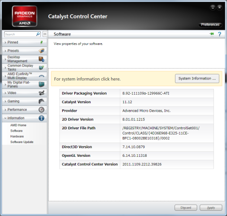The height and width of the screenshot is (216, 227).
Task: Click the 'View properties of your software' text
Action: point(78,44)
